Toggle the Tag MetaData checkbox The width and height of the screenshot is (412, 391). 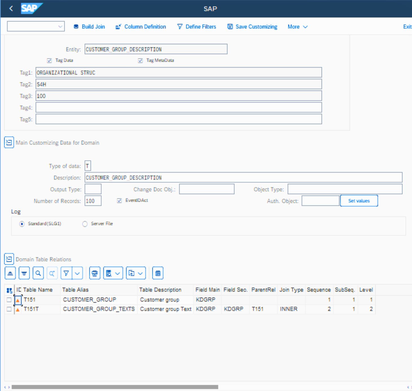pyautogui.click(x=140, y=60)
